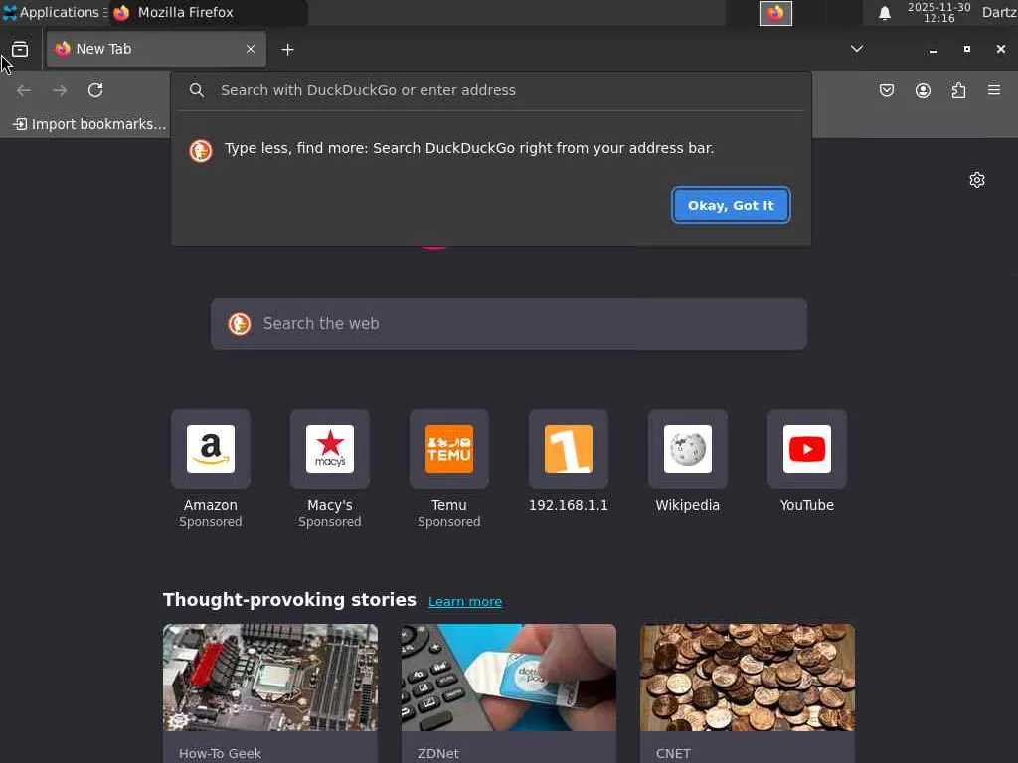
Task: Click Firefox icon in system panel
Action: (775, 13)
